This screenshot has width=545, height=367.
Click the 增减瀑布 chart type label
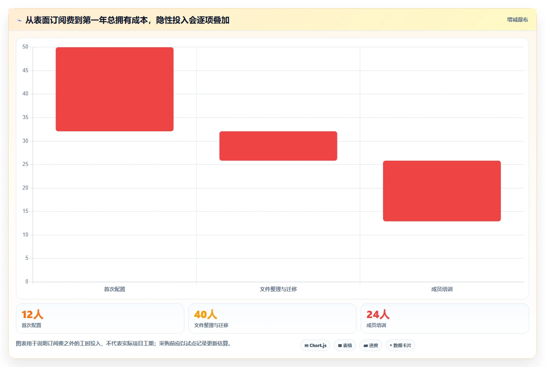tap(517, 20)
